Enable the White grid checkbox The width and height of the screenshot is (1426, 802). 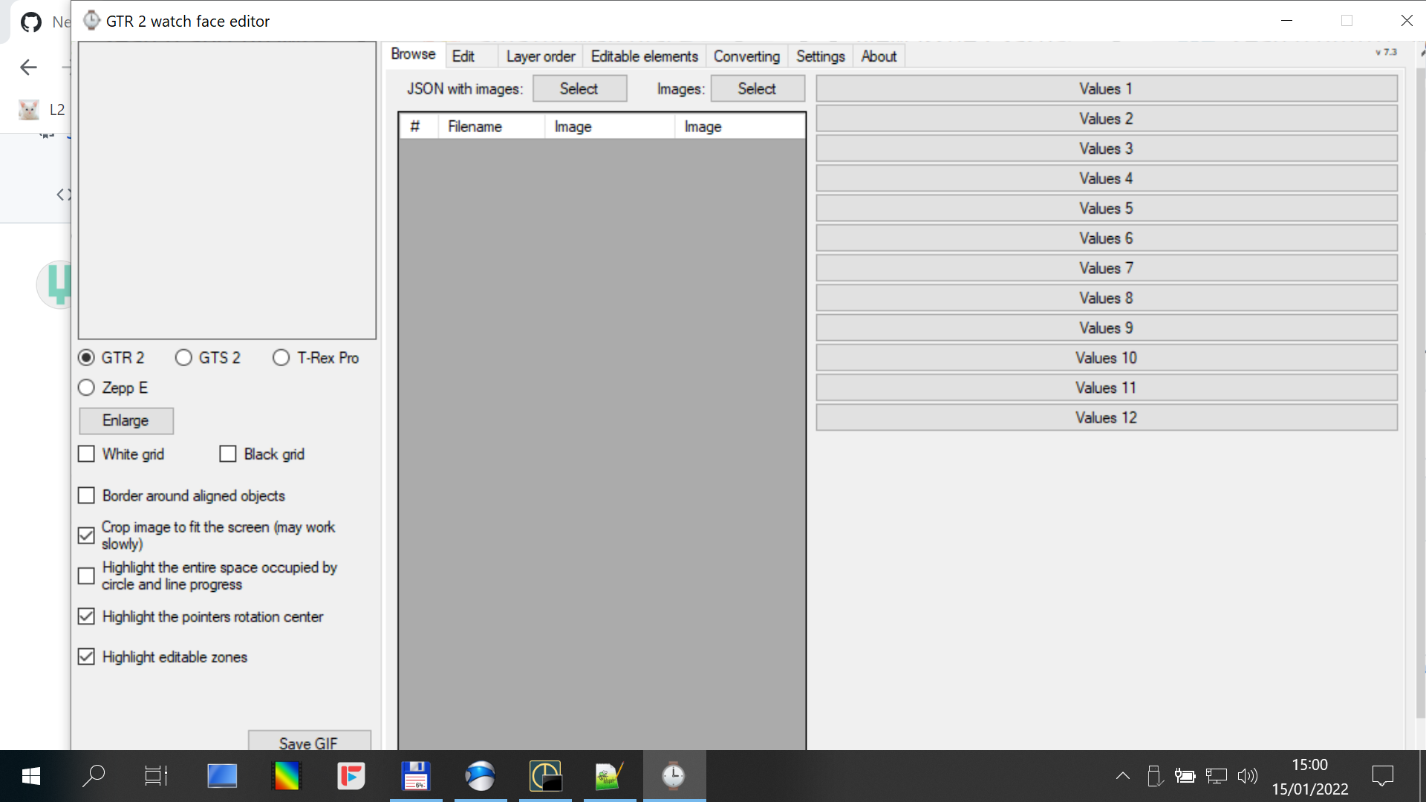[x=86, y=454]
